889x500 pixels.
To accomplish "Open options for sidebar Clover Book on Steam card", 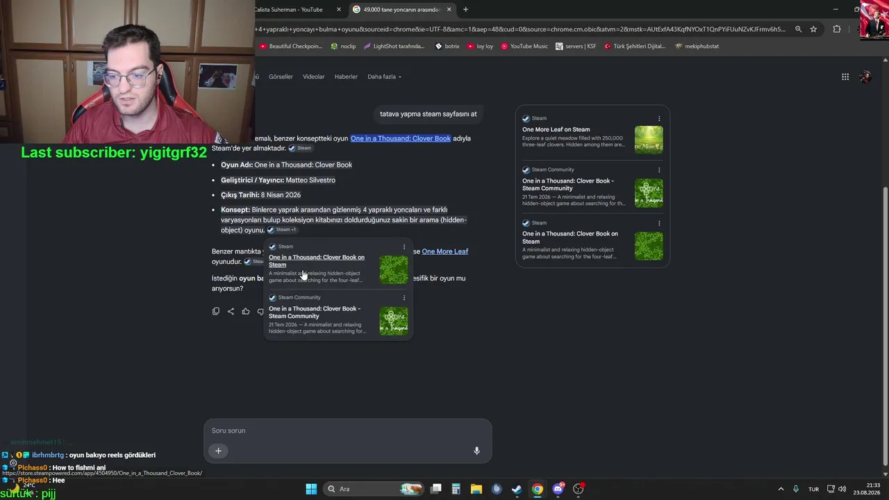I will click(x=659, y=223).
